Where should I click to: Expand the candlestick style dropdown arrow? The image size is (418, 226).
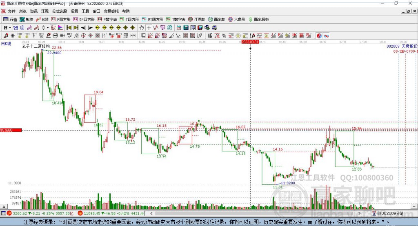coord(48,28)
